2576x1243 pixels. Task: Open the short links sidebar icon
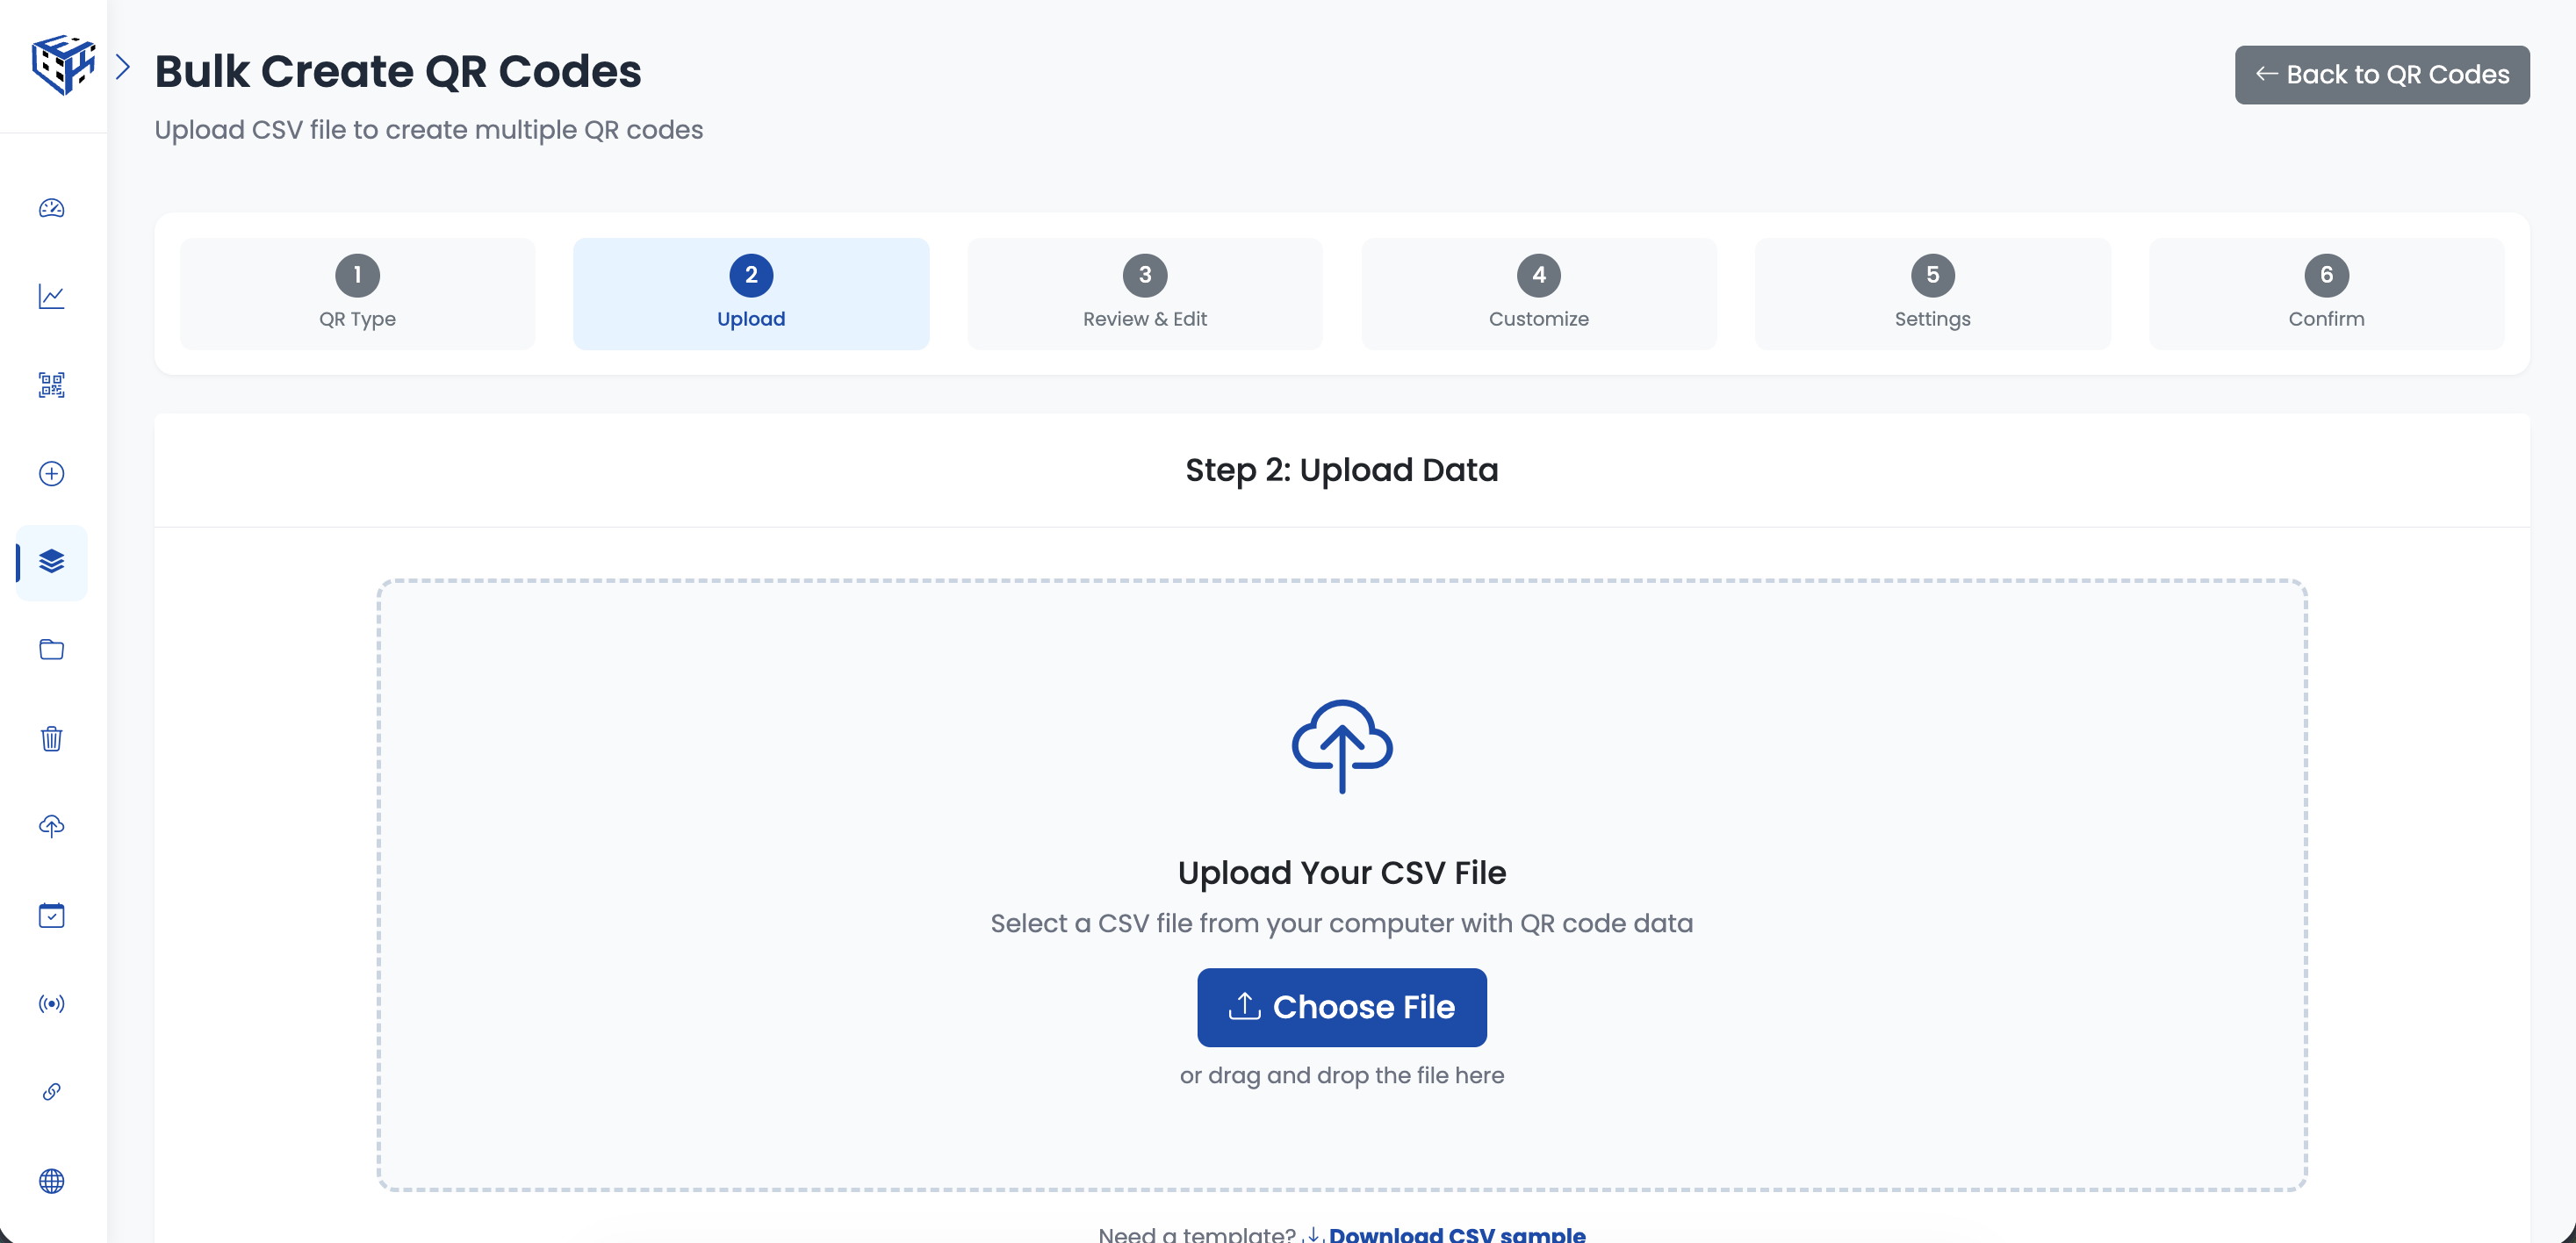51,1092
